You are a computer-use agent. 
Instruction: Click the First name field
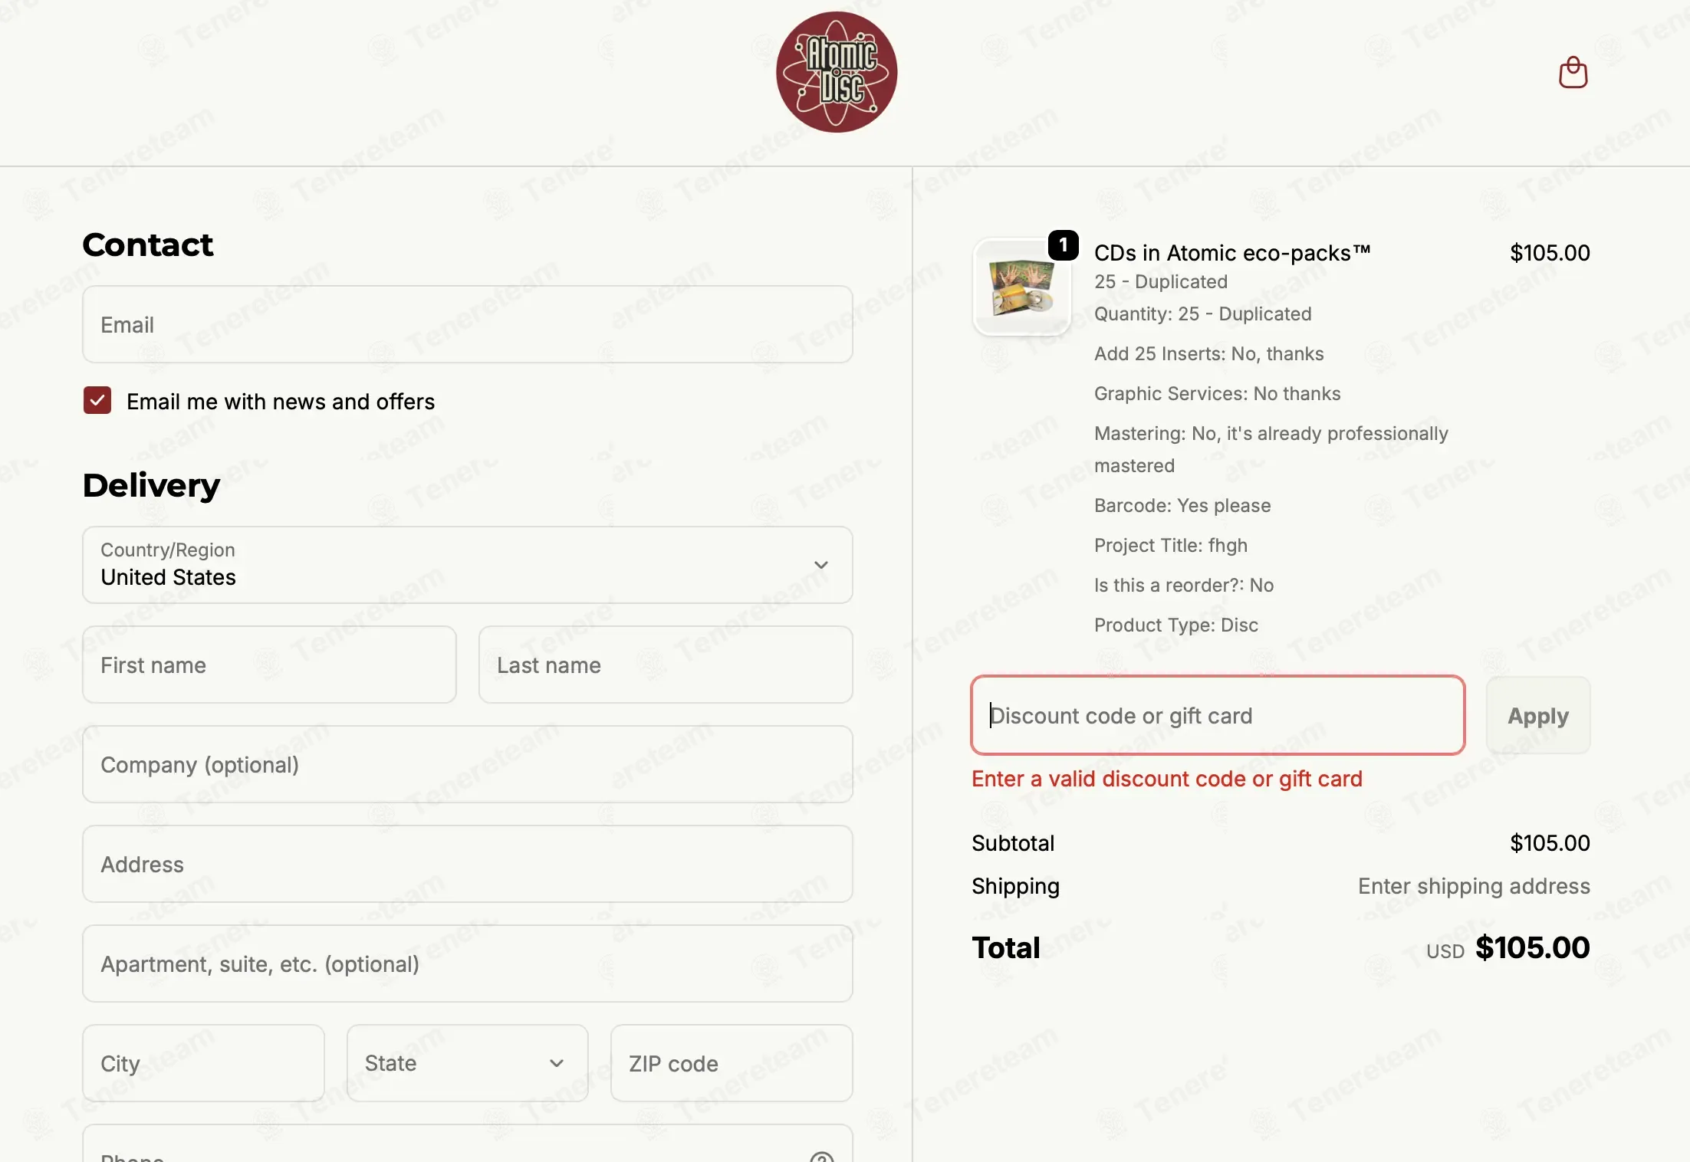[269, 665]
